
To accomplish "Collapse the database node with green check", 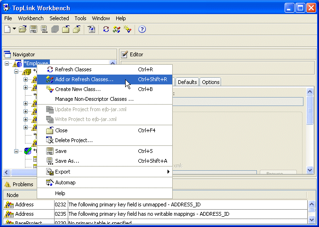I will click(x=16, y=151).
